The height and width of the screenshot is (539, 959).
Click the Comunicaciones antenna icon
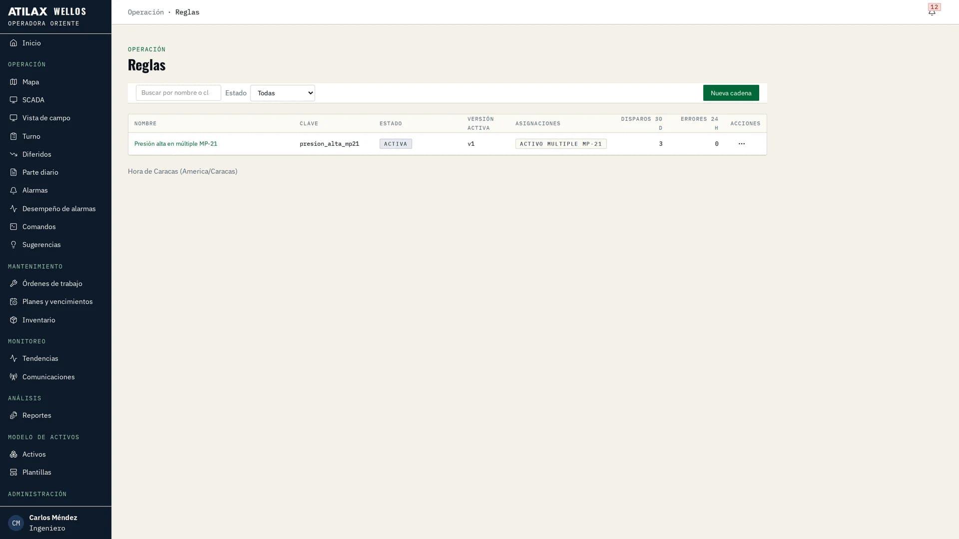13,377
